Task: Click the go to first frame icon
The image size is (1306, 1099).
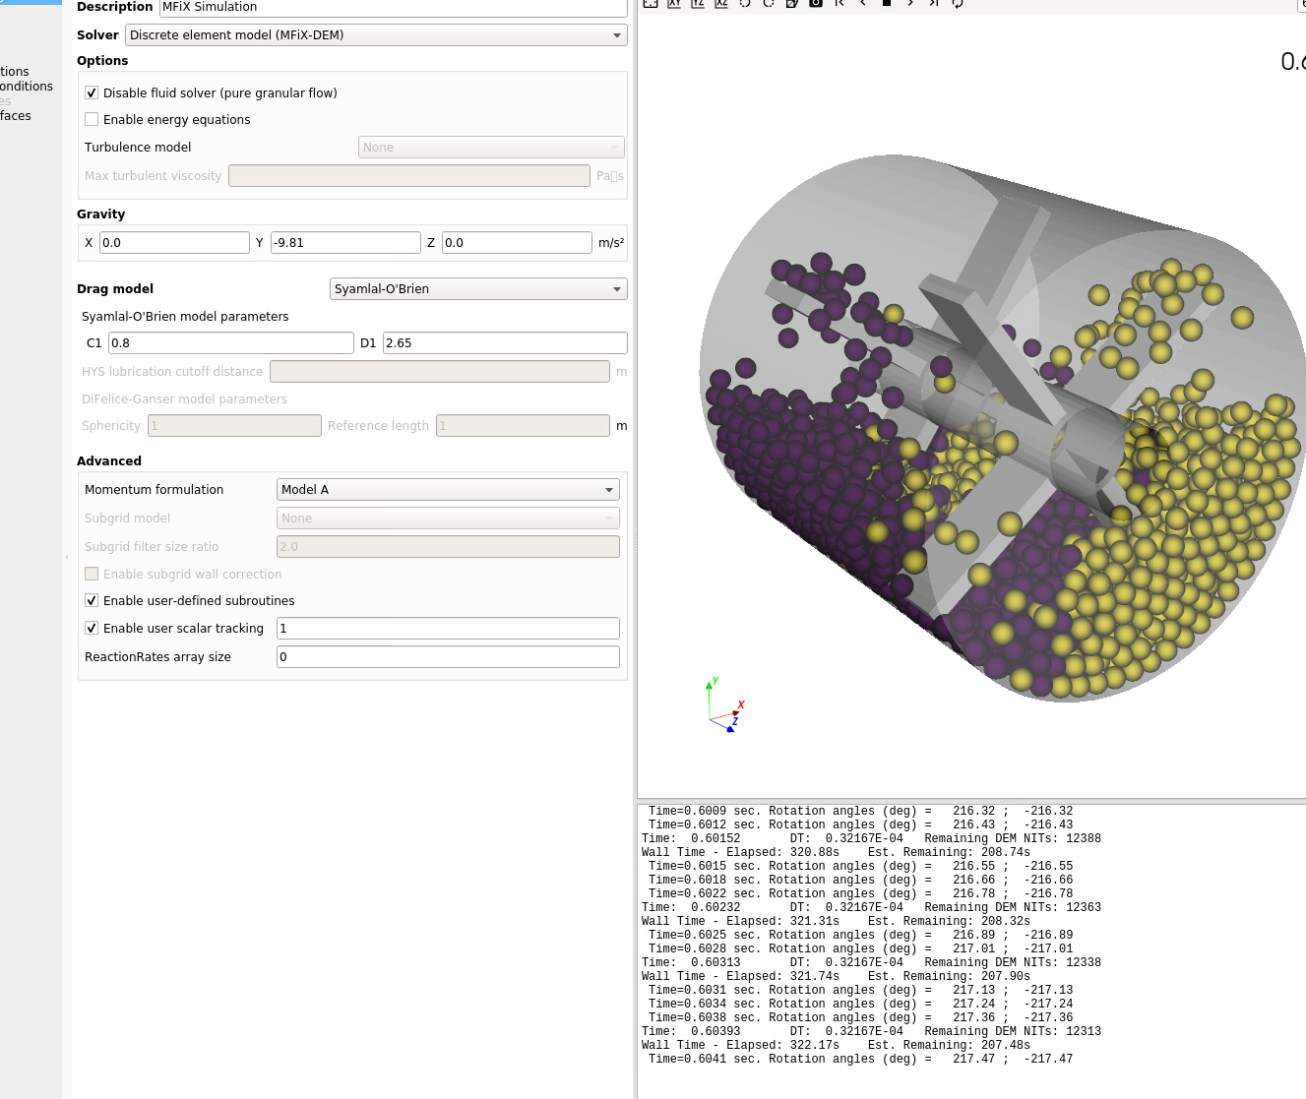Action: tap(839, 4)
